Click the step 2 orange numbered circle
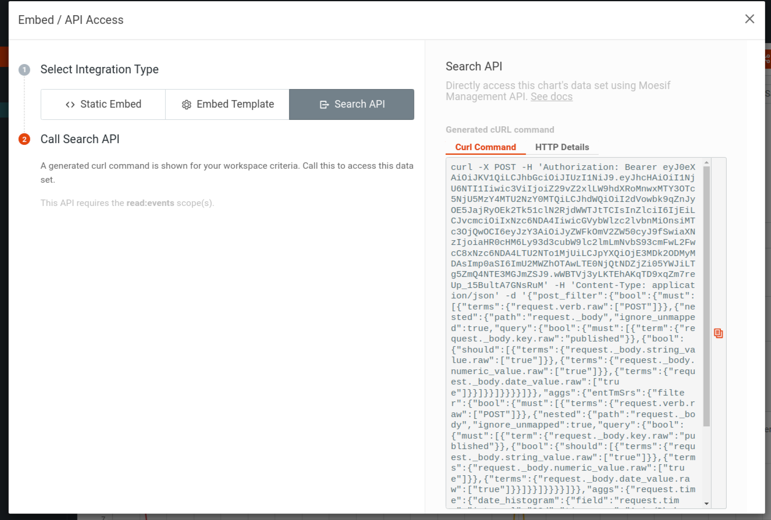The height and width of the screenshot is (520, 771). click(x=24, y=140)
